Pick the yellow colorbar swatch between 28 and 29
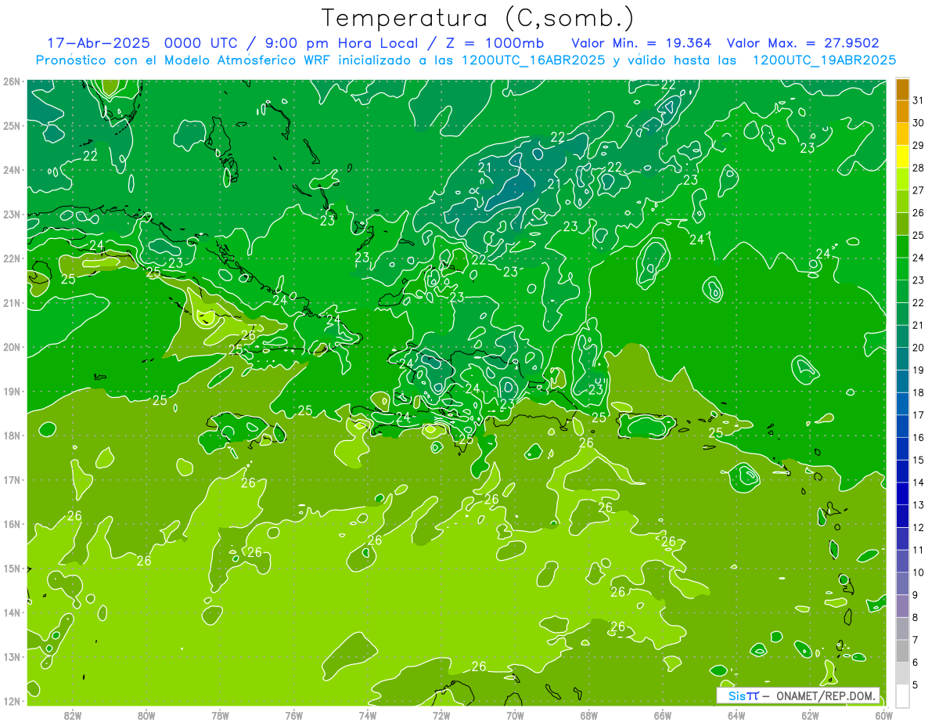 pos(902,157)
